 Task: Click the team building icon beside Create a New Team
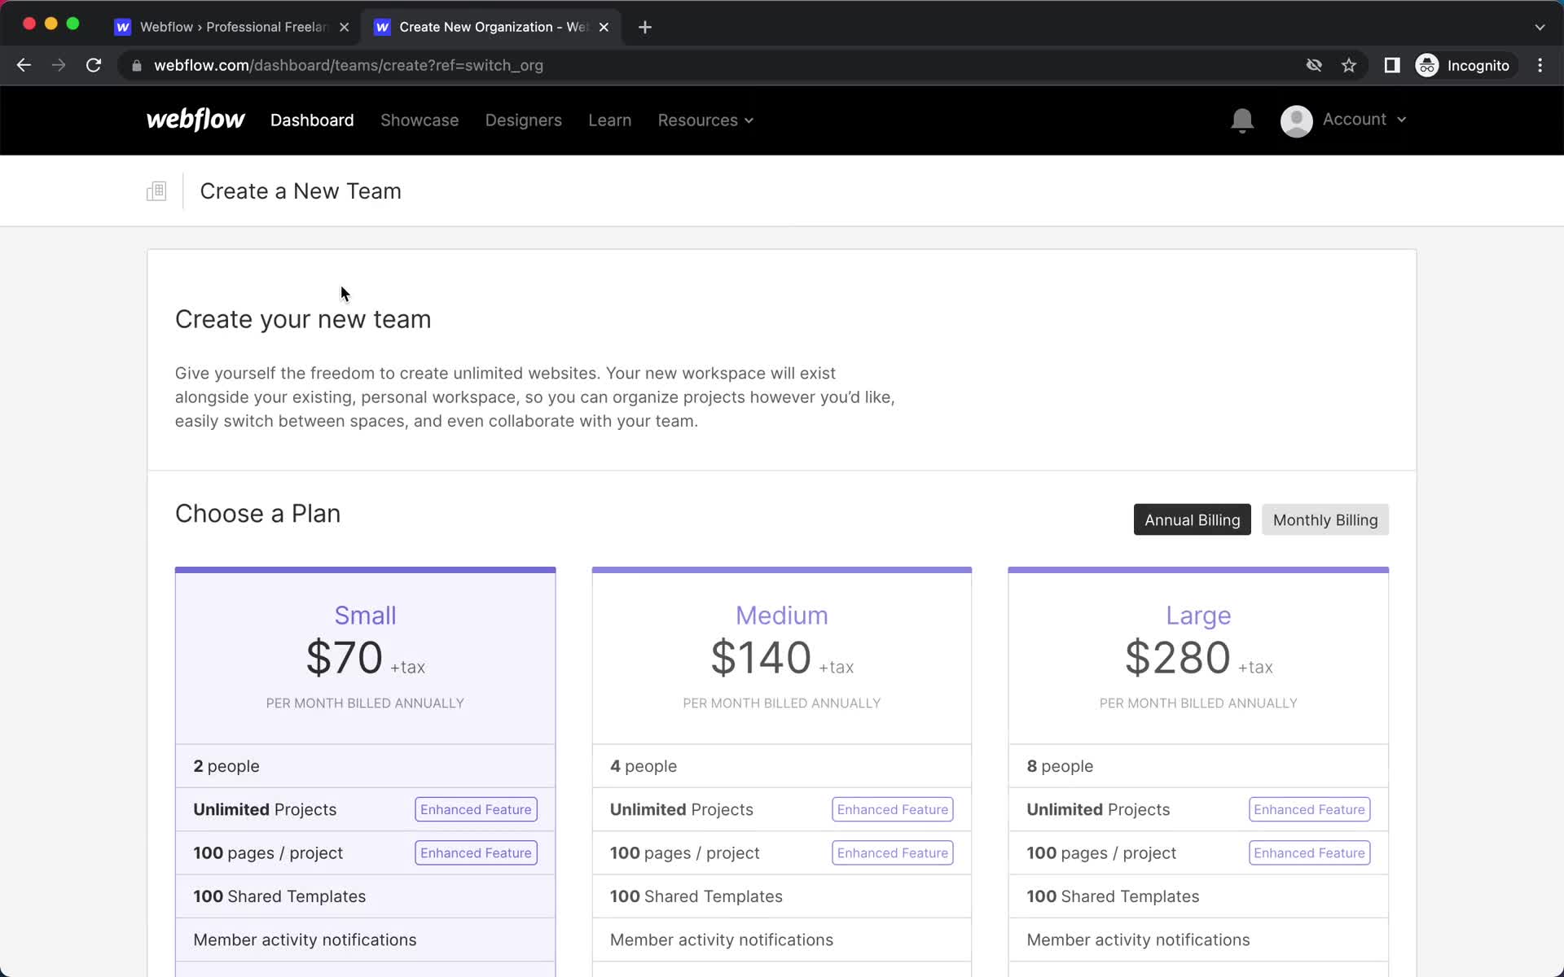pos(156,191)
